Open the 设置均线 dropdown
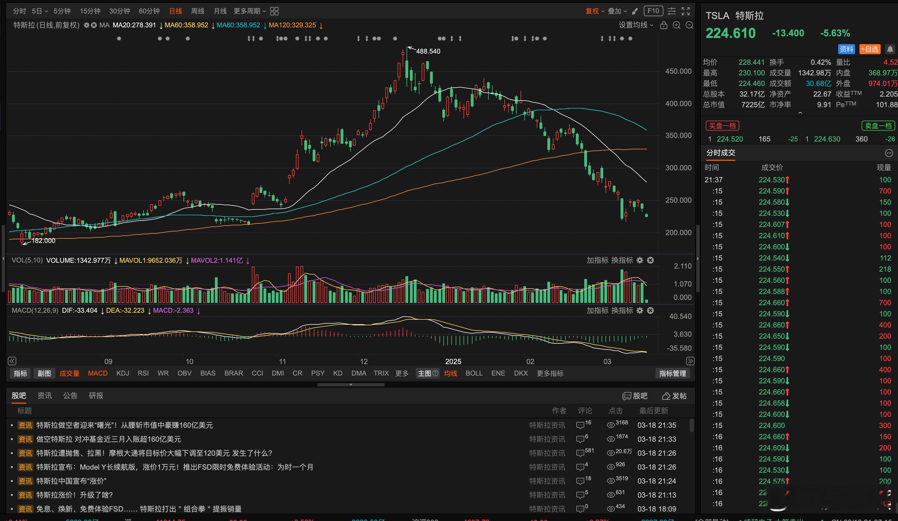The image size is (898, 521). [x=636, y=25]
